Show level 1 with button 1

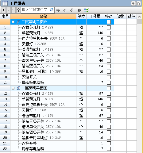[x=4, y=10]
